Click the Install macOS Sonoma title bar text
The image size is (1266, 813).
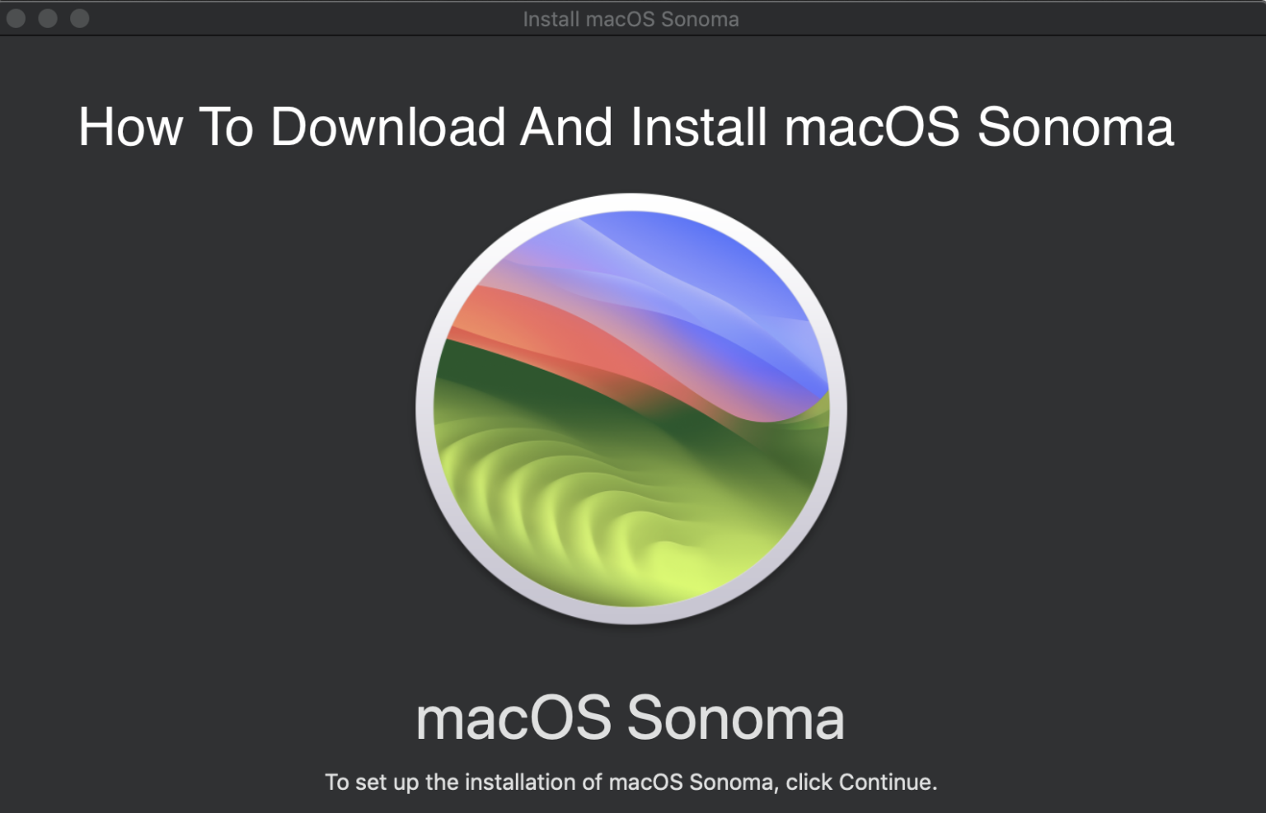click(631, 18)
